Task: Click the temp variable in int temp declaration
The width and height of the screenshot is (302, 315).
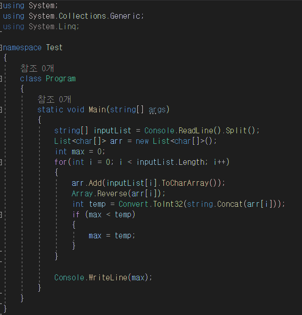Action: tap(97, 205)
